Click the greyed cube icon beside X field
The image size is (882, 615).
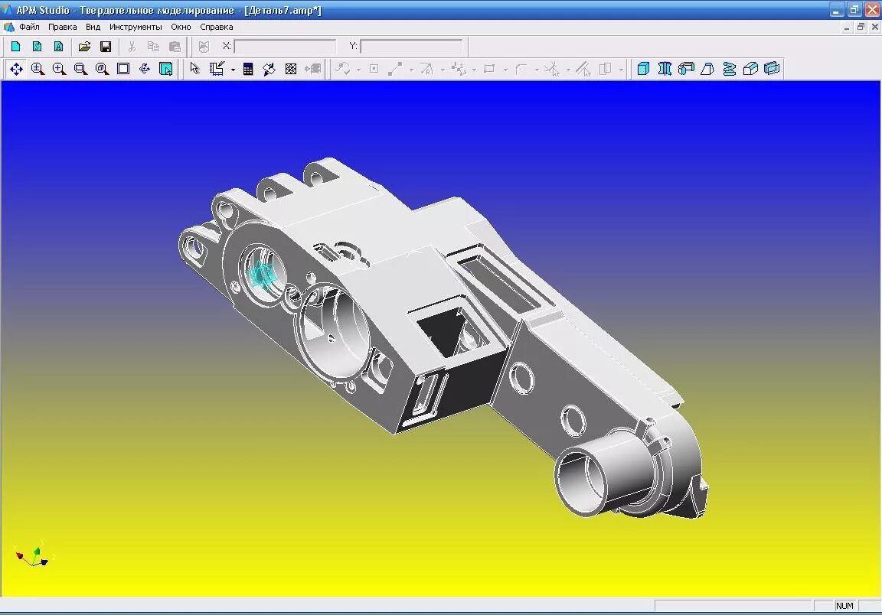(204, 47)
